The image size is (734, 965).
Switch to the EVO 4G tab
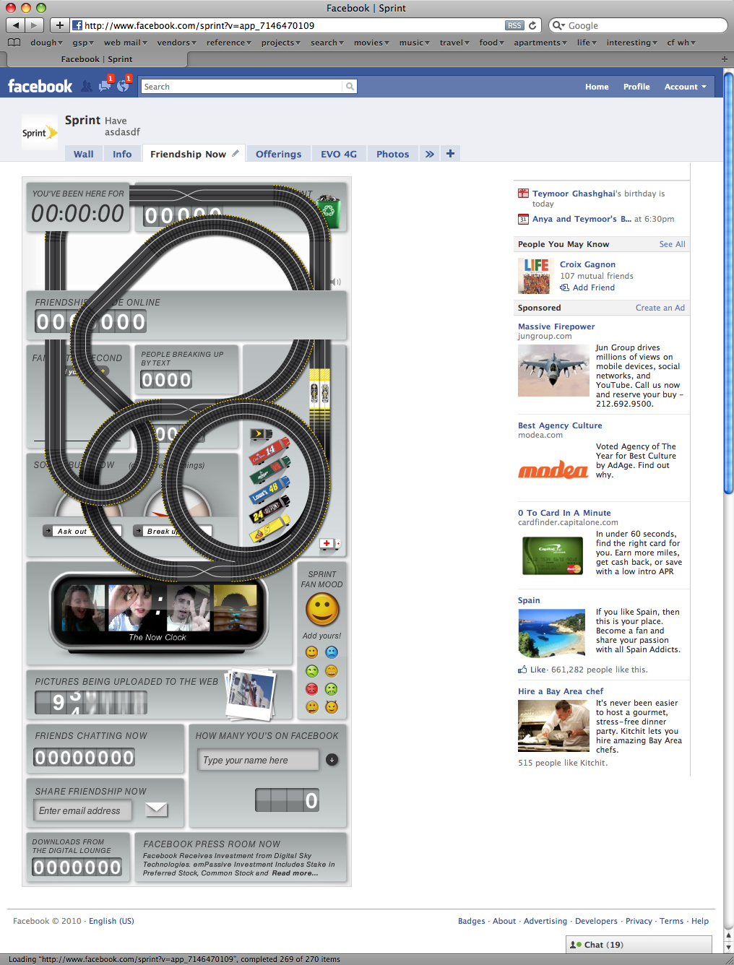click(339, 154)
